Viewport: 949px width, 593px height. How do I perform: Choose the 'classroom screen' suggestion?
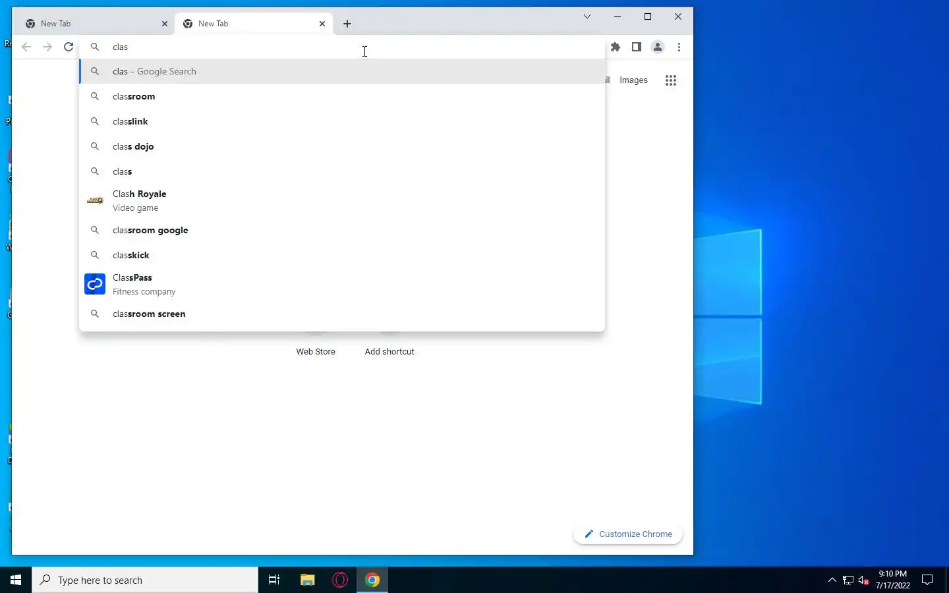342,314
